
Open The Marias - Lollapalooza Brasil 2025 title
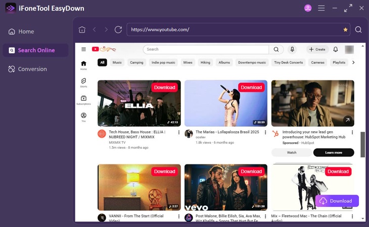click(x=227, y=132)
